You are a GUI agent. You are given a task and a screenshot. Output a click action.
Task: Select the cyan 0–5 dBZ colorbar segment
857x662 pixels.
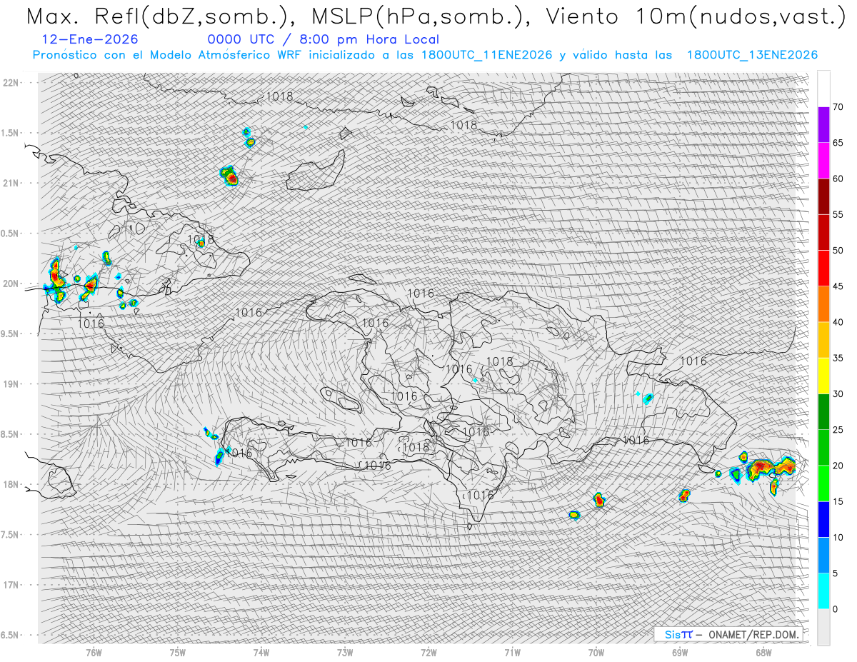click(x=823, y=591)
